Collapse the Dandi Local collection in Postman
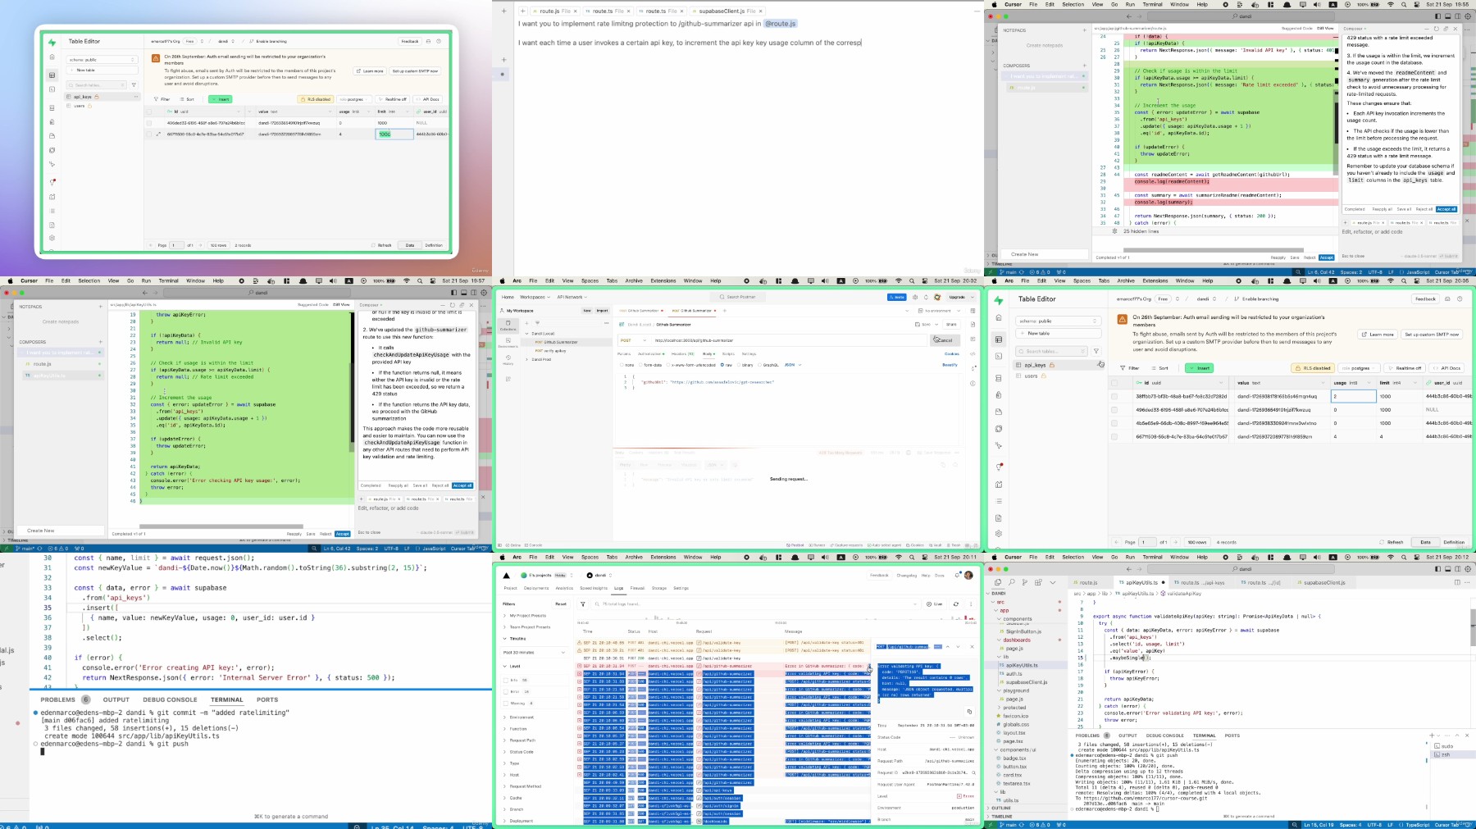 coord(526,334)
